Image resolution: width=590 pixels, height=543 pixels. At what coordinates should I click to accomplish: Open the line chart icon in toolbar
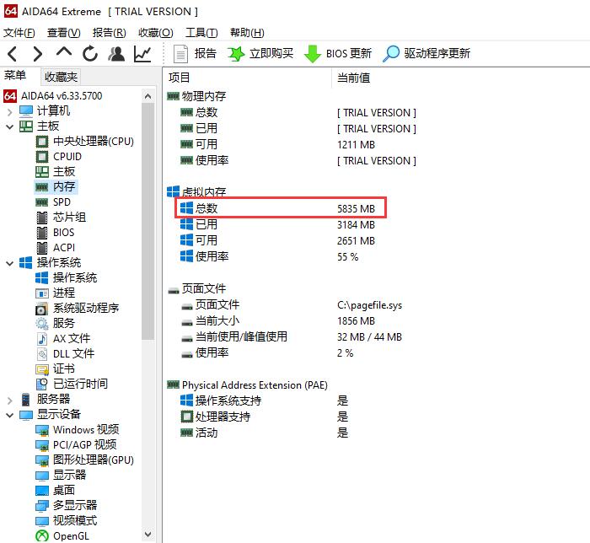pyautogui.click(x=142, y=54)
